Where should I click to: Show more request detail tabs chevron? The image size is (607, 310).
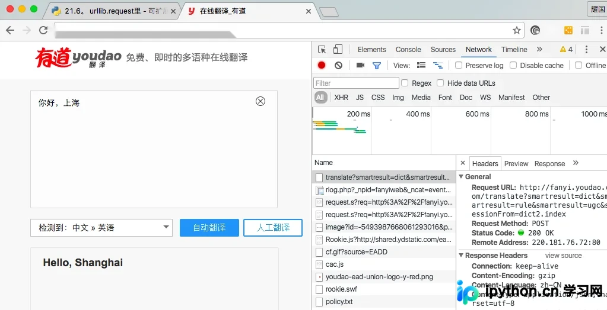[576, 163]
